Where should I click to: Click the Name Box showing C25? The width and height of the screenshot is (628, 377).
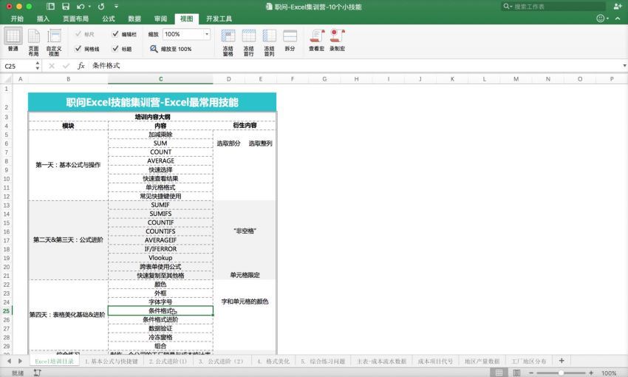point(18,66)
